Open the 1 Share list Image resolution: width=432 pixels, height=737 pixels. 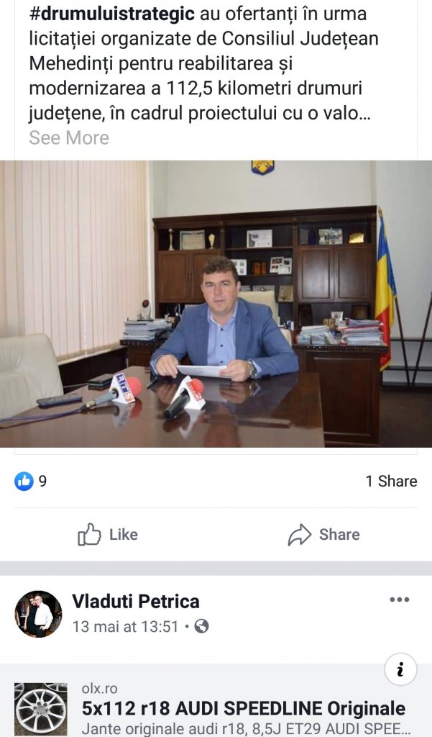391,481
